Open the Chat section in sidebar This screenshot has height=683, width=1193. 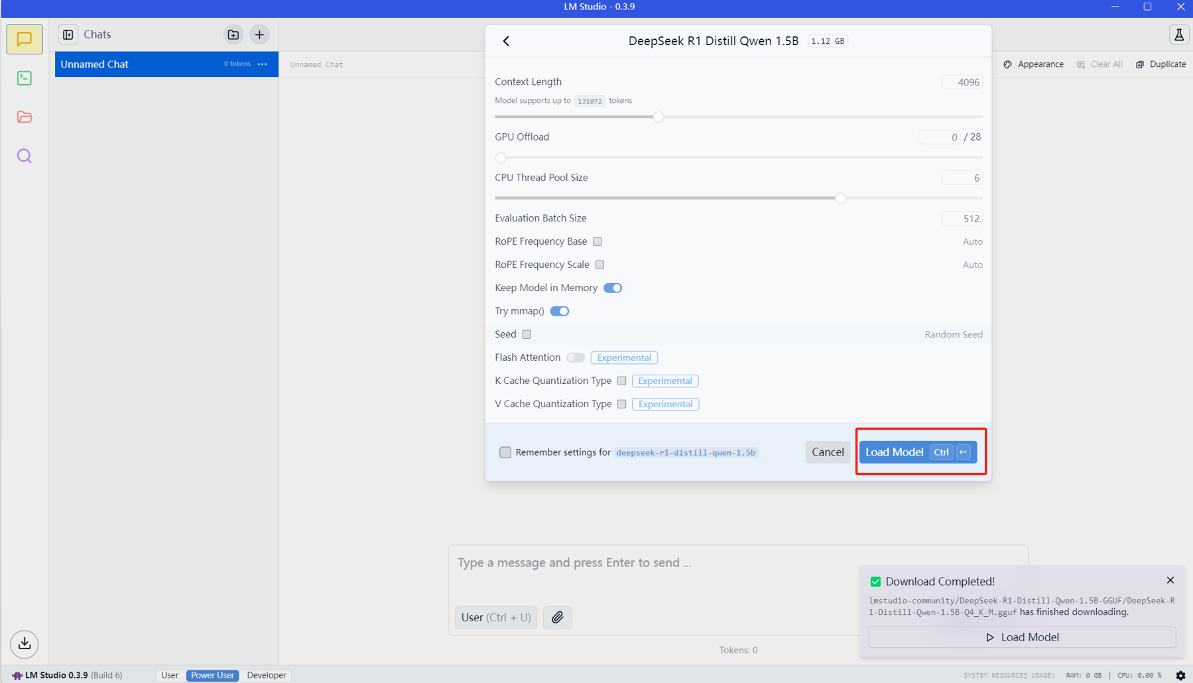click(25, 39)
